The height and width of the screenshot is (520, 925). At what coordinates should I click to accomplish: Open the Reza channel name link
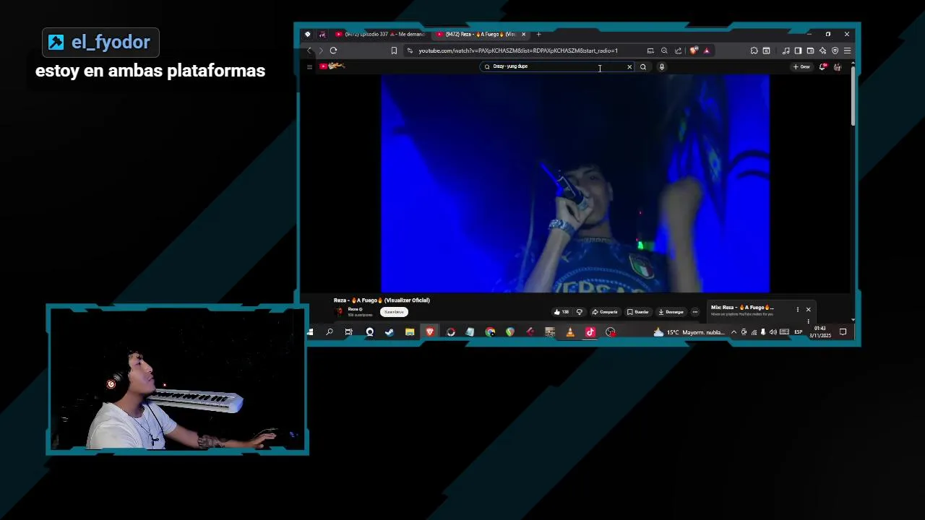(x=354, y=309)
